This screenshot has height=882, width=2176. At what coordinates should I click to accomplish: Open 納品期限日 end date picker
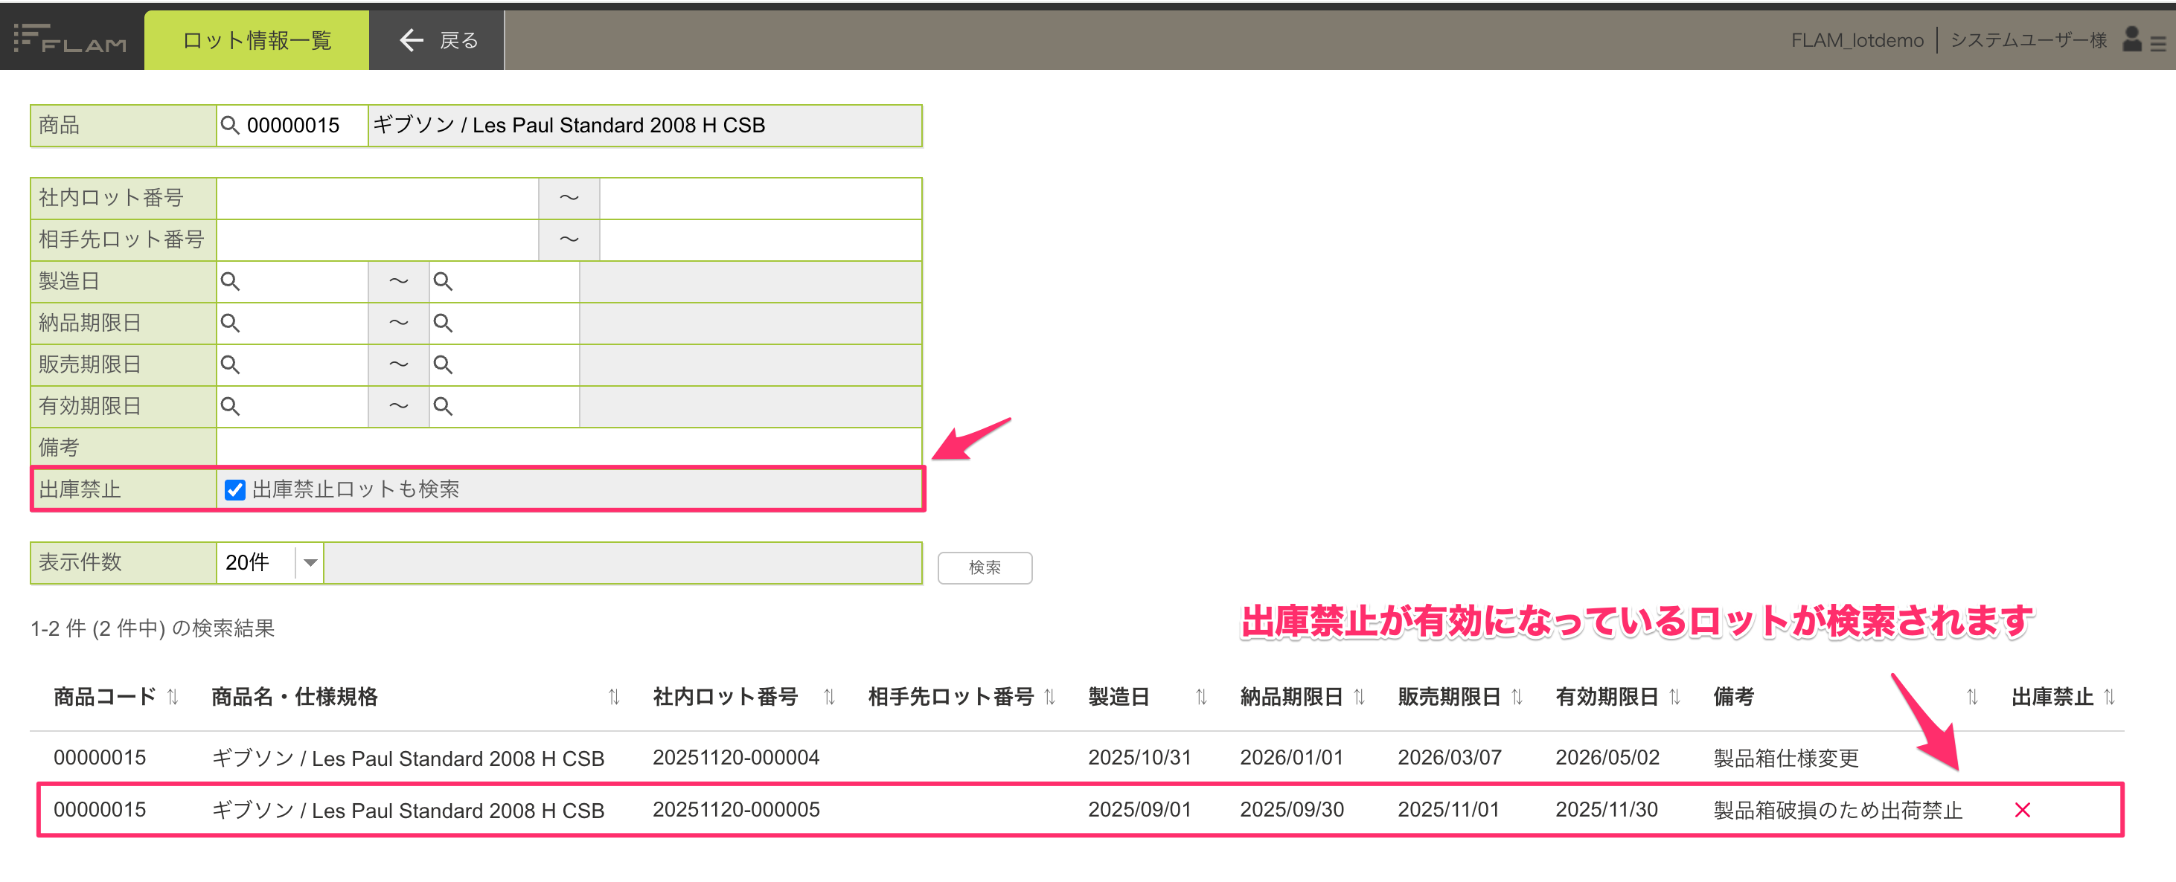coord(443,323)
